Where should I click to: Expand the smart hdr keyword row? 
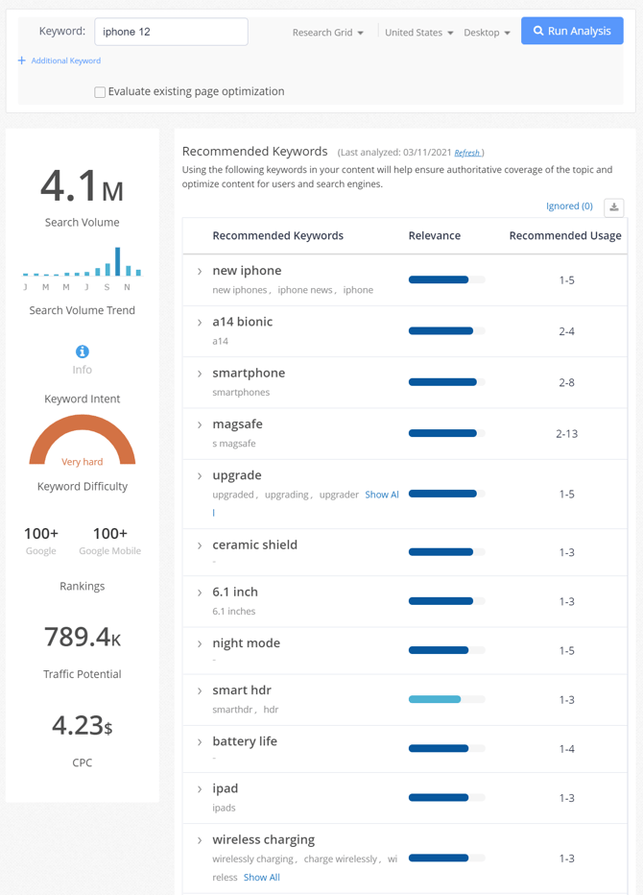(x=199, y=690)
